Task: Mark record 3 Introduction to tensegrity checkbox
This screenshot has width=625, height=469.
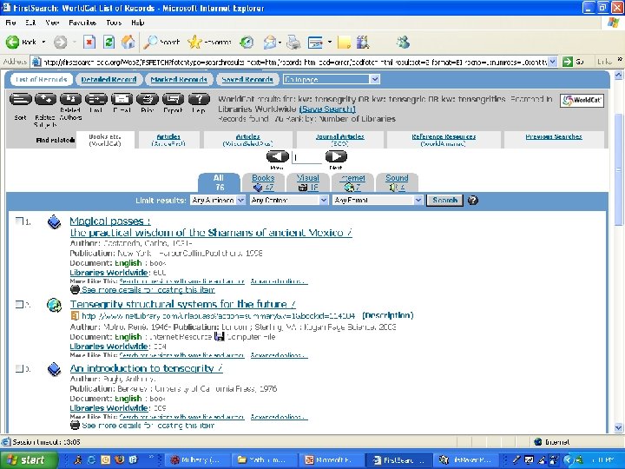Action: (x=19, y=368)
